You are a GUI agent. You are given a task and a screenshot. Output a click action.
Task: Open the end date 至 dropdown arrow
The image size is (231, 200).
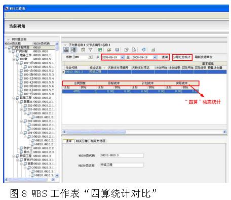click(155, 57)
